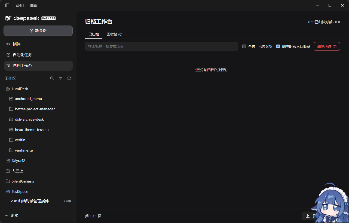
Task: Start a 新会话 conversation
Action: click(x=38, y=31)
